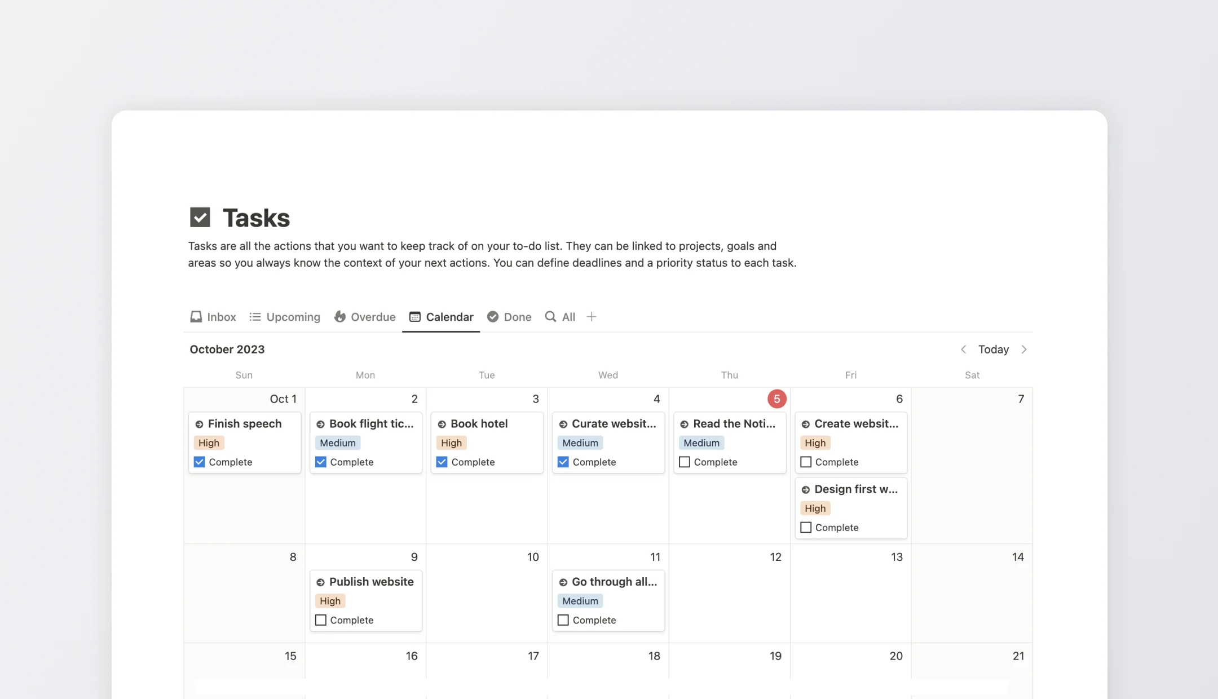Viewport: 1218px width, 699px height.
Task: Click the Medium priority tag on Curate website
Action: (x=580, y=443)
